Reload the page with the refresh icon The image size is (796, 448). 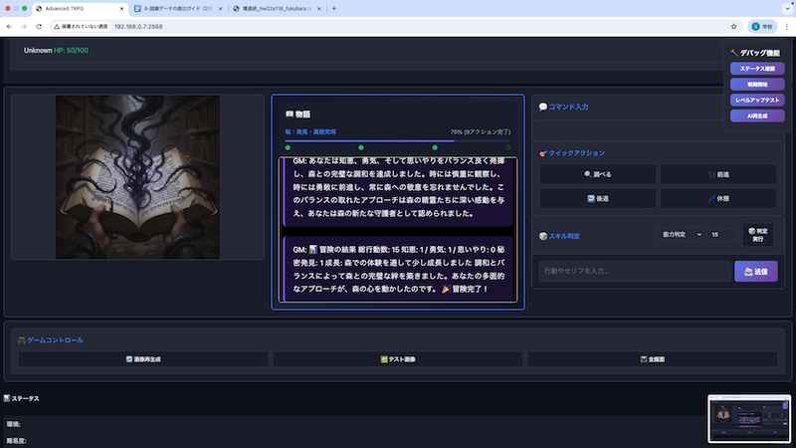tap(39, 27)
